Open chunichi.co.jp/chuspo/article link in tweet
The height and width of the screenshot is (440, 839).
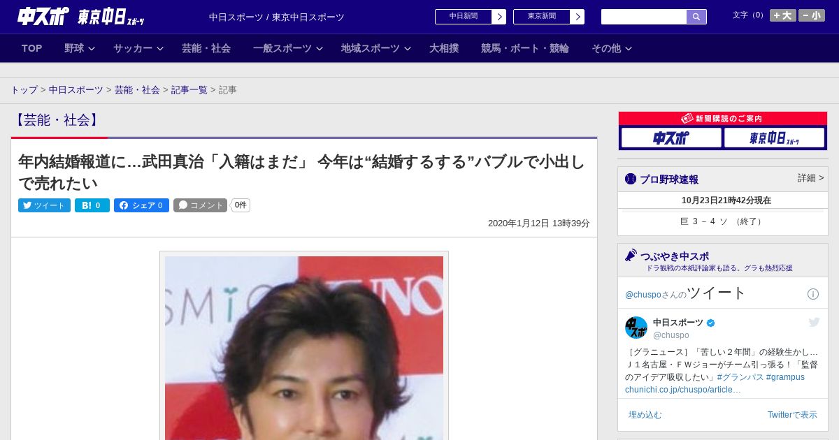(x=683, y=390)
